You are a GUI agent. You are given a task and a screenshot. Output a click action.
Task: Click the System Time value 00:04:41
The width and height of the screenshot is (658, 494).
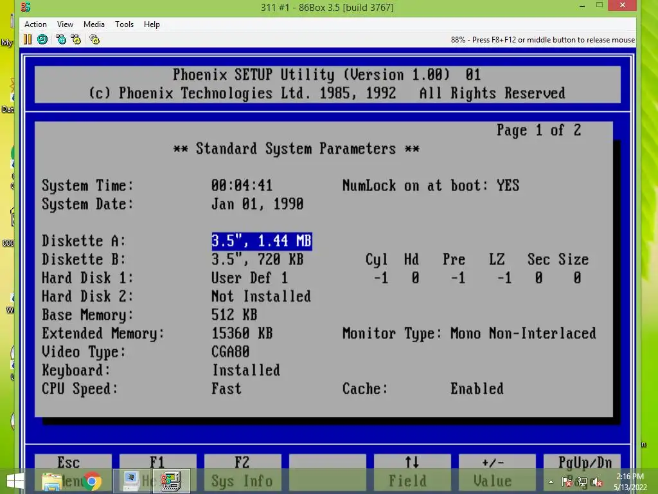[242, 186]
